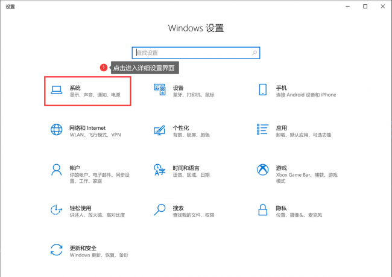This screenshot has height=277, width=392.
Task: Close the 设置 window
Action: (x=382, y=6)
